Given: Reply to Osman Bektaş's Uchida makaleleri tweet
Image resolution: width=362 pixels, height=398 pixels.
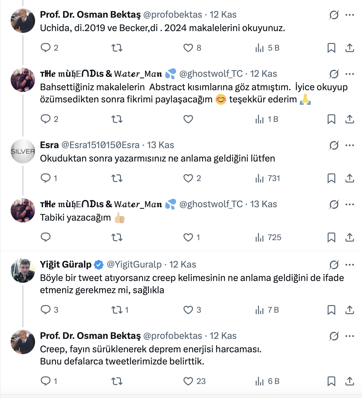Looking at the screenshot, I should click(x=46, y=48).
